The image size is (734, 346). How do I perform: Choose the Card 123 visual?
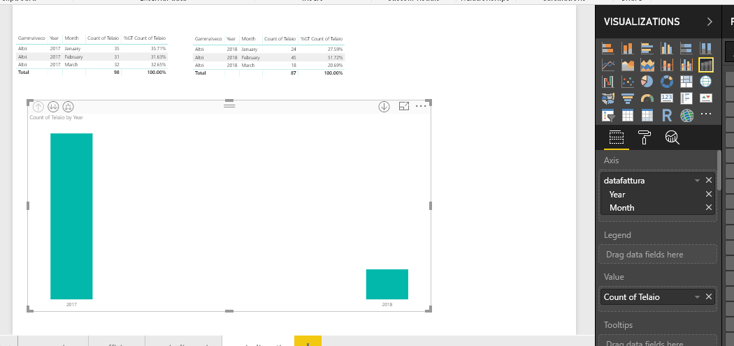(x=667, y=98)
